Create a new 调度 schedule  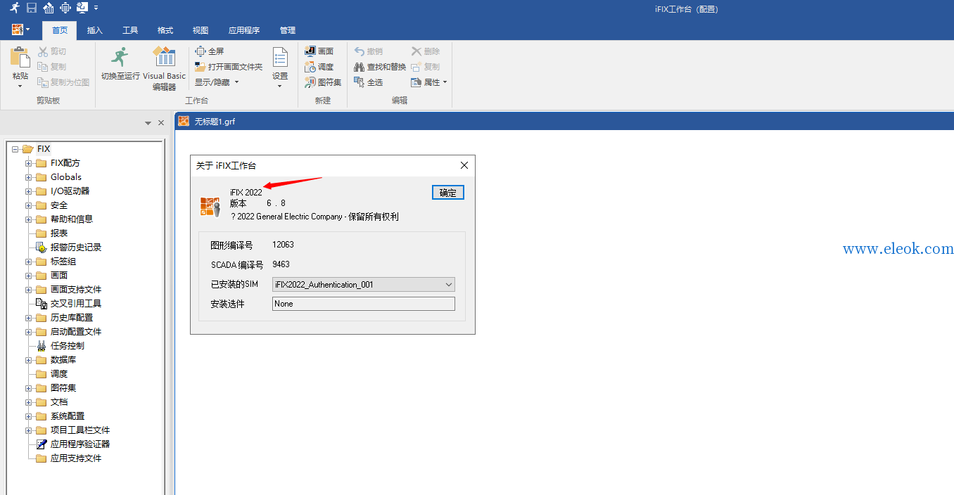click(x=319, y=67)
